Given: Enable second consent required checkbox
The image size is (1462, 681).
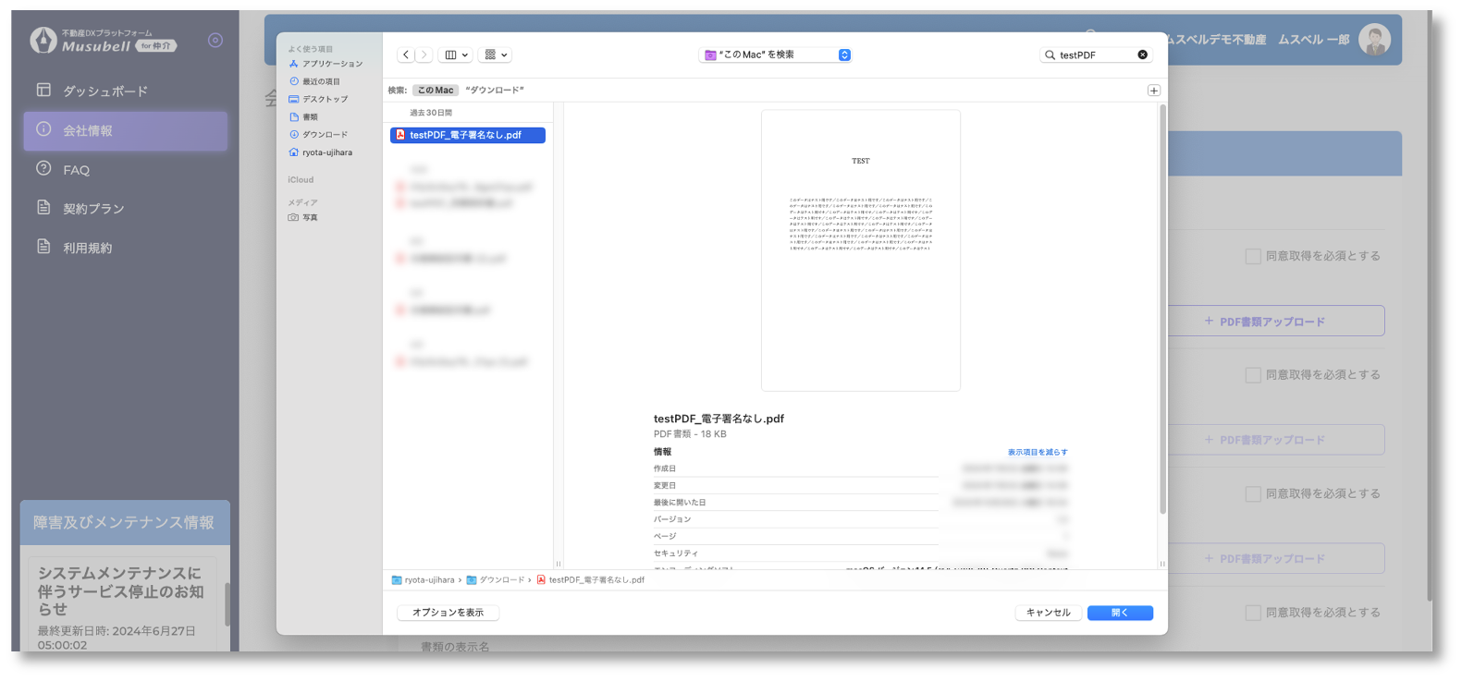Looking at the screenshot, I should 1253,375.
